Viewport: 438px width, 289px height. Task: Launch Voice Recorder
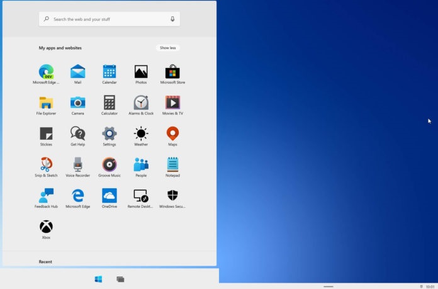click(x=77, y=165)
